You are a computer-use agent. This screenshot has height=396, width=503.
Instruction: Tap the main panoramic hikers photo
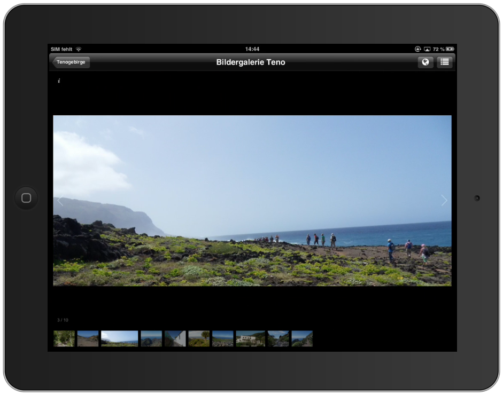[x=252, y=201]
